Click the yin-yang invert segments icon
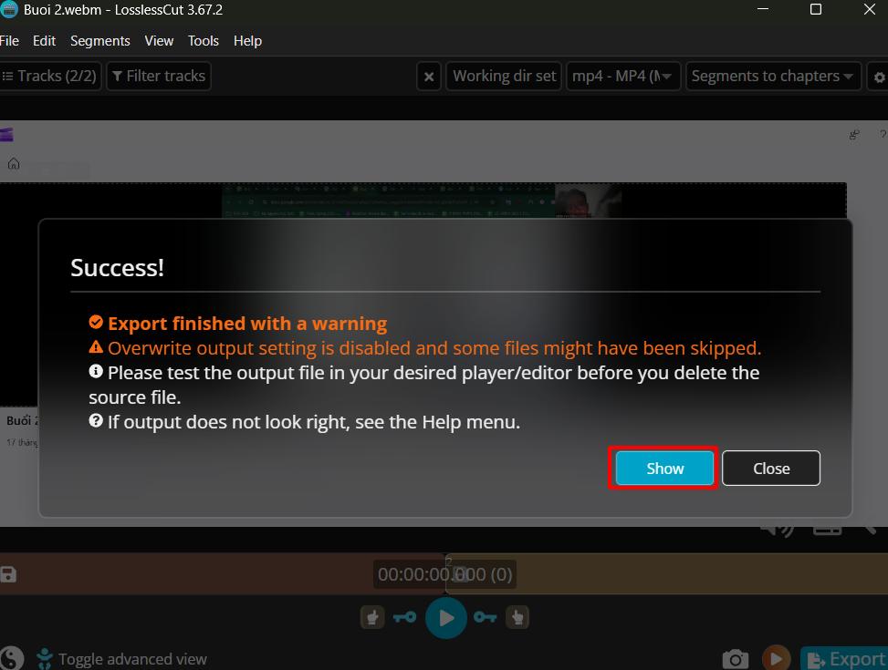The image size is (888, 670). pos(12,658)
